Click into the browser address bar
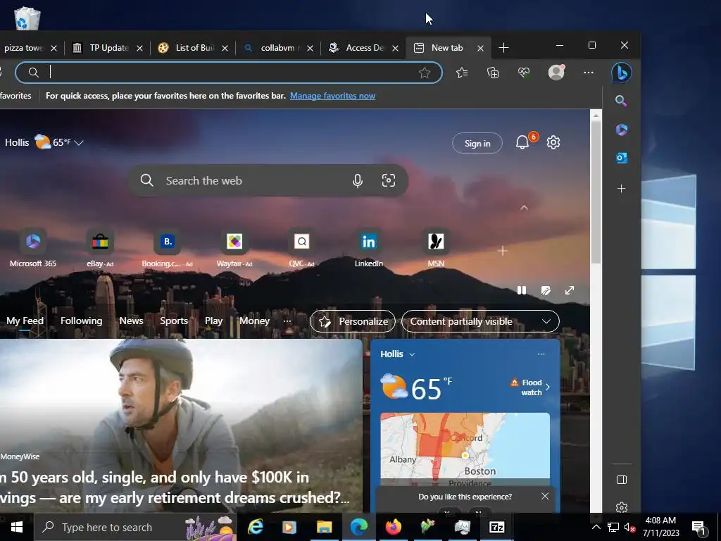 [x=229, y=73]
